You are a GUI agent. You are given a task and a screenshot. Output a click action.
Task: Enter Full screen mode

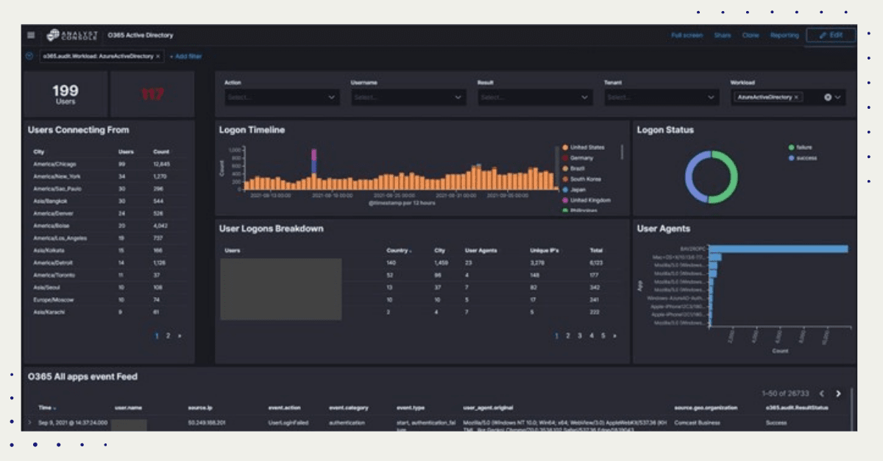click(x=687, y=35)
